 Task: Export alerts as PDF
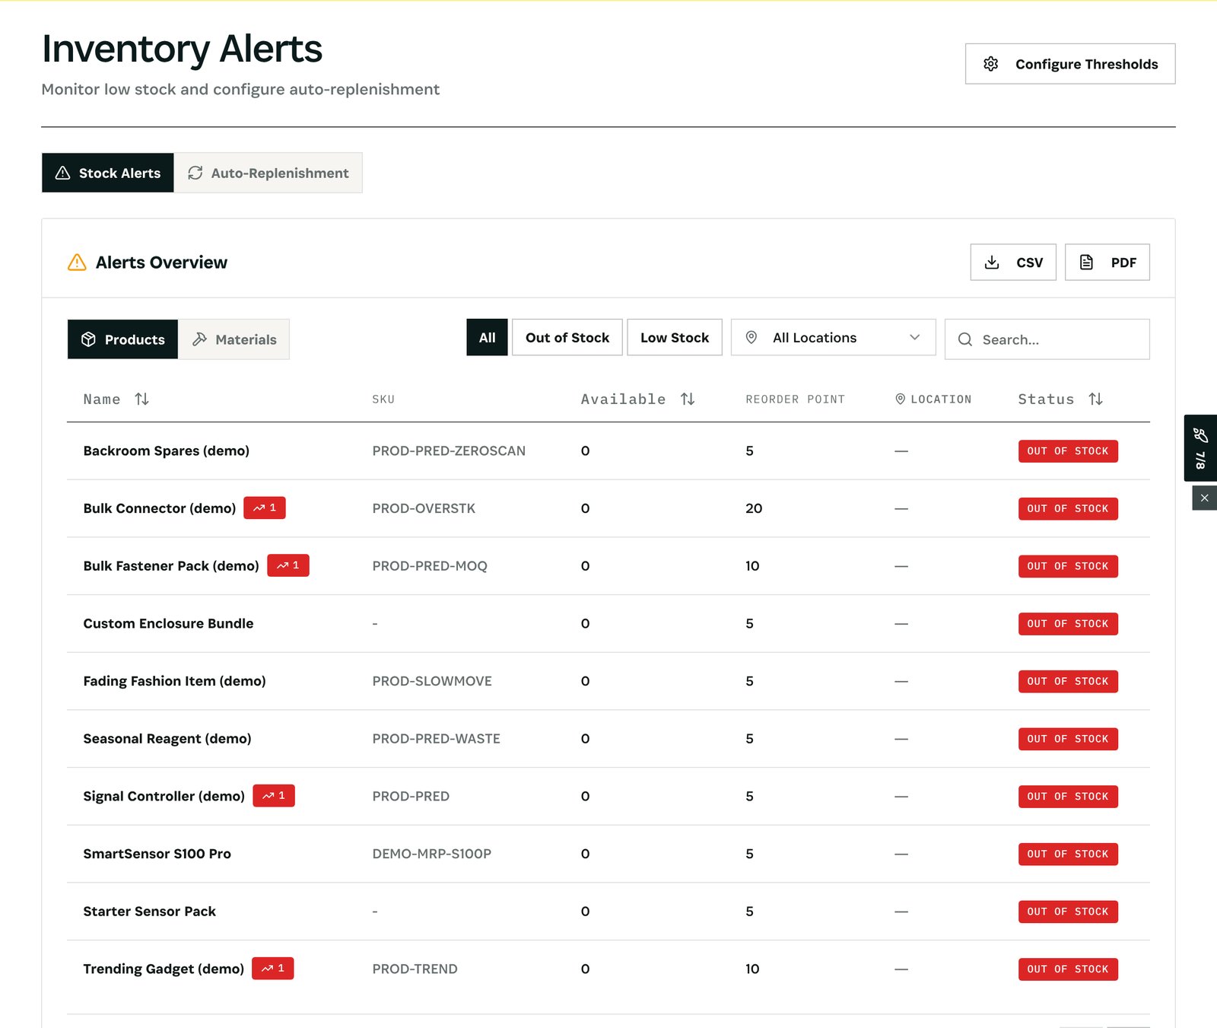click(x=1107, y=263)
